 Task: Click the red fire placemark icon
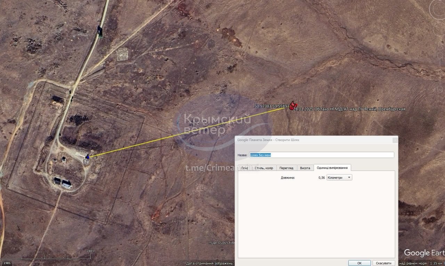[x=293, y=105]
